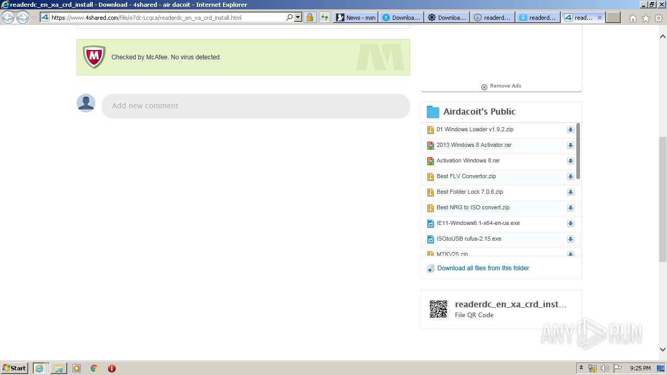Open a new blank tab

coord(613,17)
